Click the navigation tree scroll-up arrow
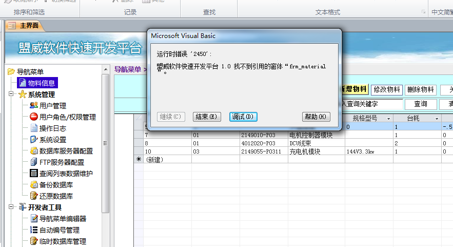Screen dimensions: 453x247 tap(106, 69)
